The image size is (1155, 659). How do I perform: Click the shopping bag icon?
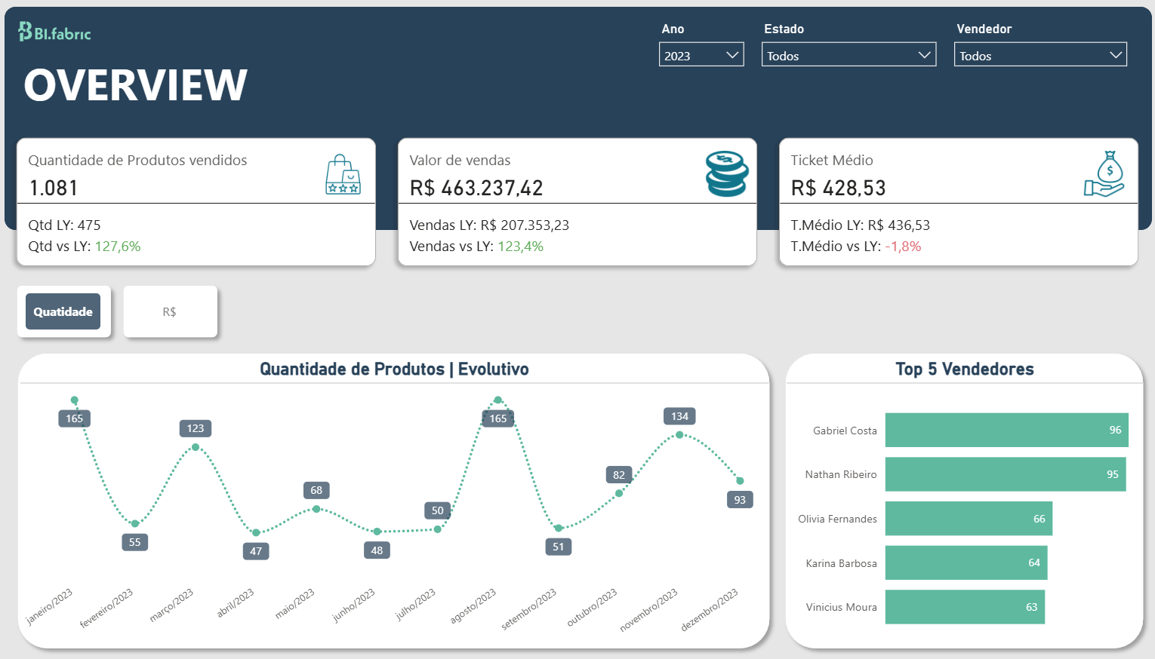pyautogui.click(x=343, y=175)
